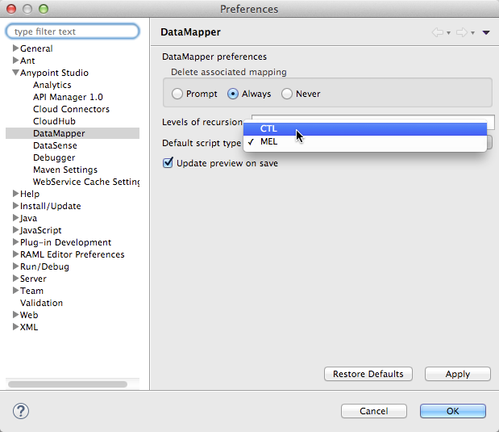
Task: Choose MEL from the script type list
Action: pyautogui.click(x=269, y=142)
